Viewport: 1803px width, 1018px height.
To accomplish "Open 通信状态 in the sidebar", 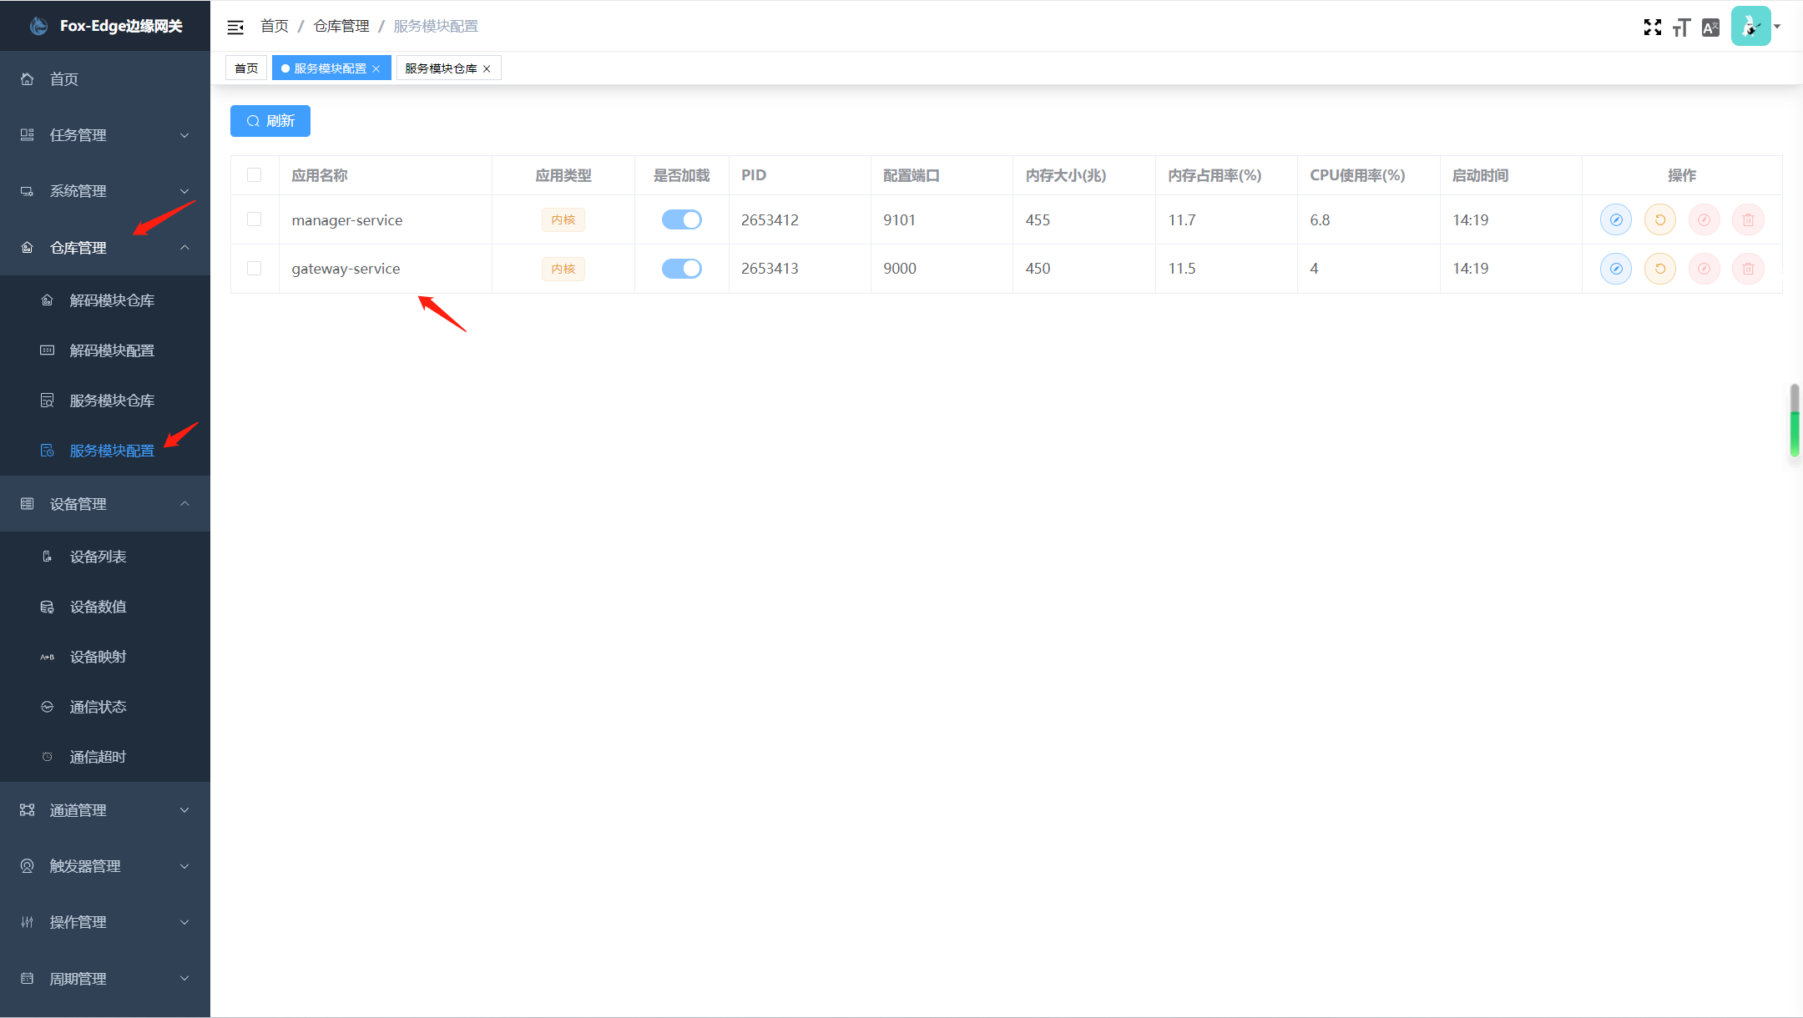I will pyautogui.click(x=105, y=707).
